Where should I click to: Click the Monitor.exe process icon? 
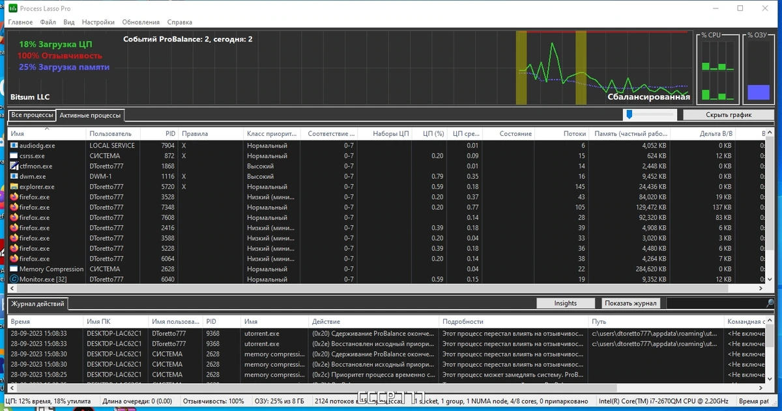pos(14,279)
